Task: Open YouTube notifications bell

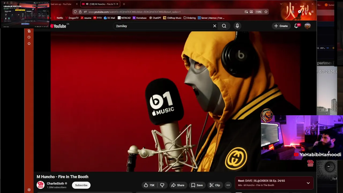Action: tap(296, 26)
